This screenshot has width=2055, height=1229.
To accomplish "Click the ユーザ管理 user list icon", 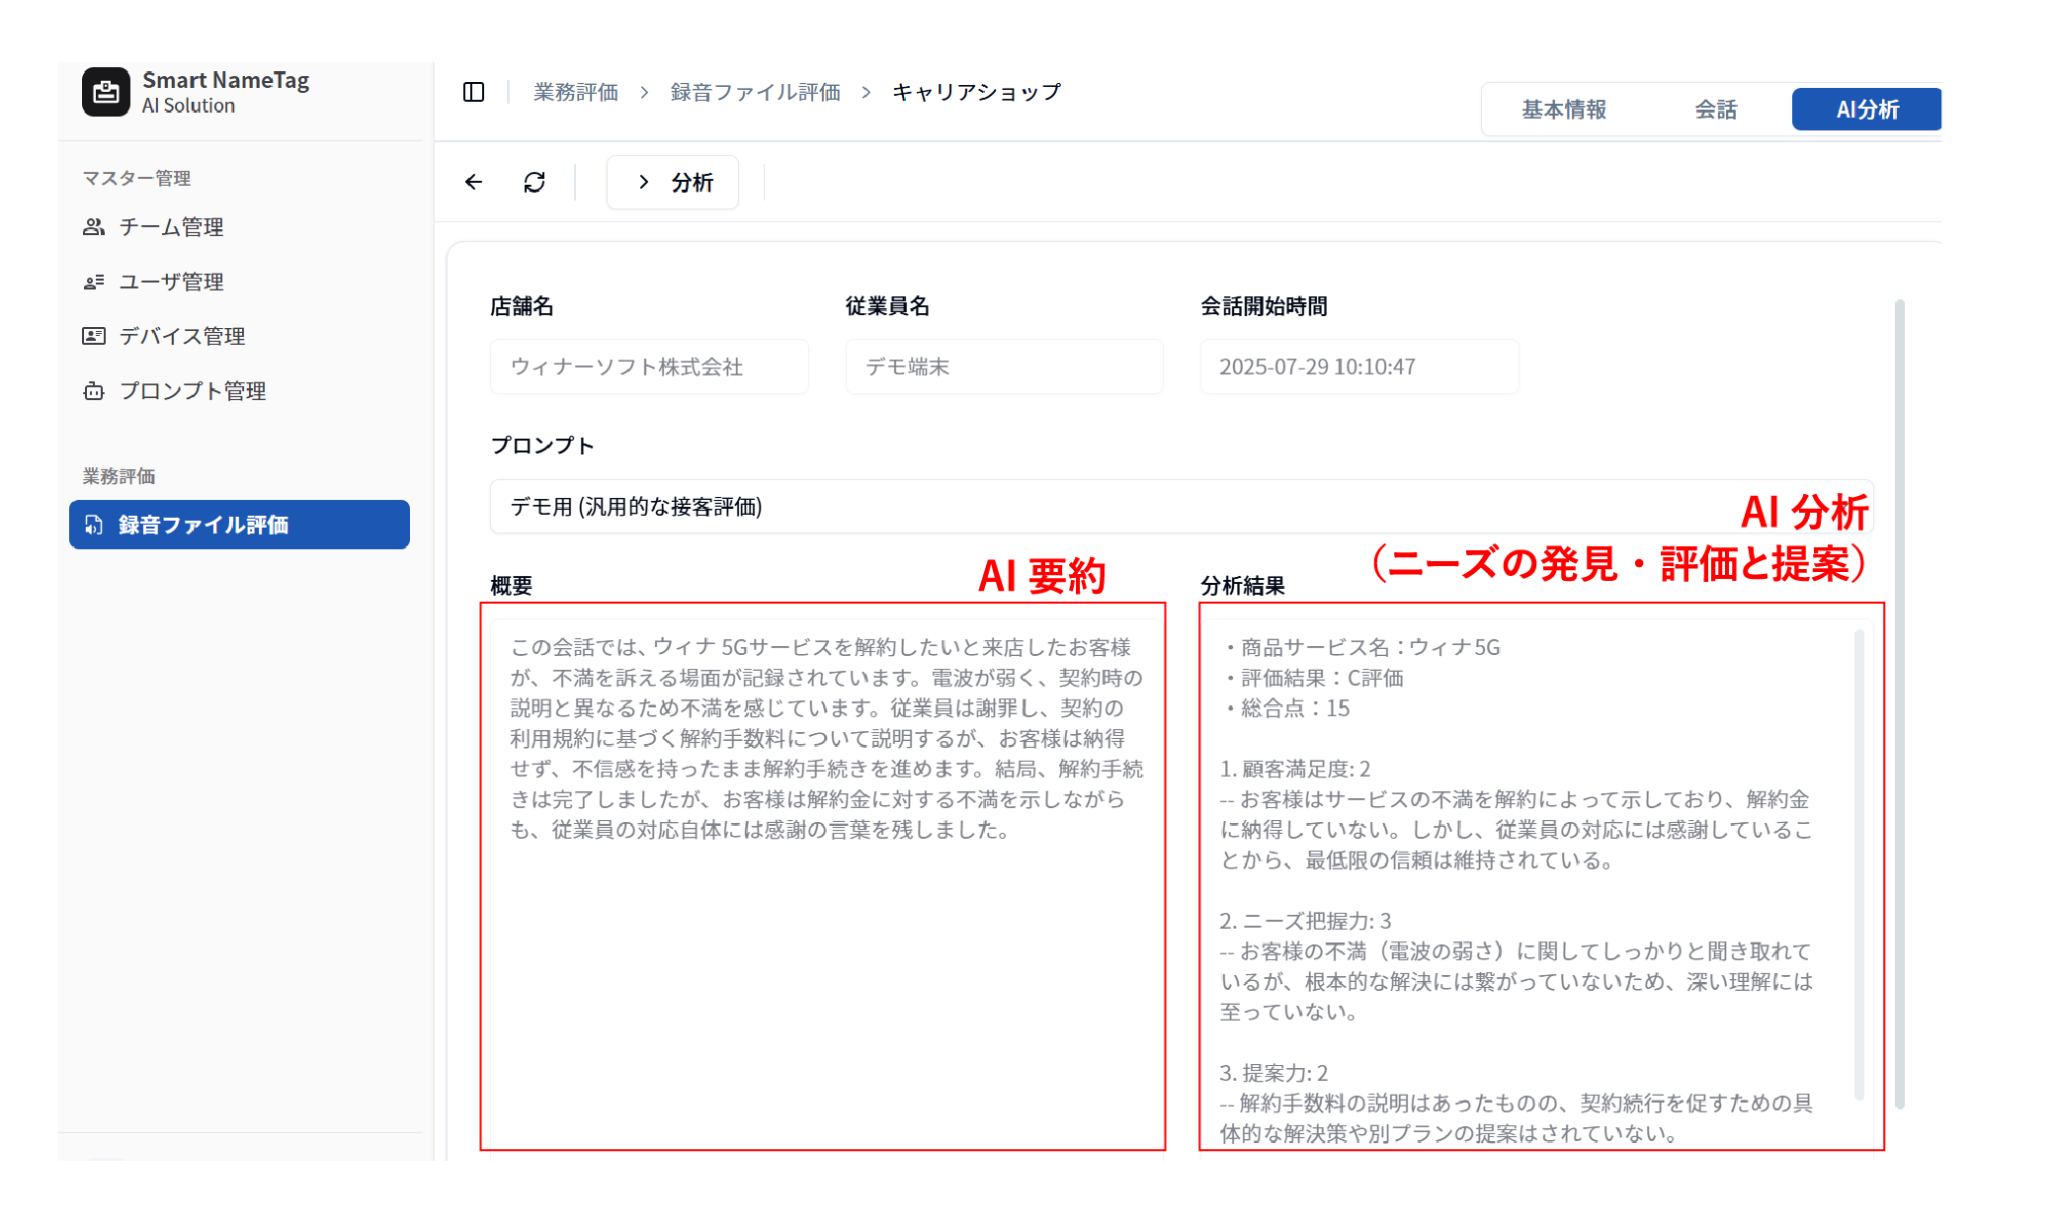I will click(x=94, y=282).
